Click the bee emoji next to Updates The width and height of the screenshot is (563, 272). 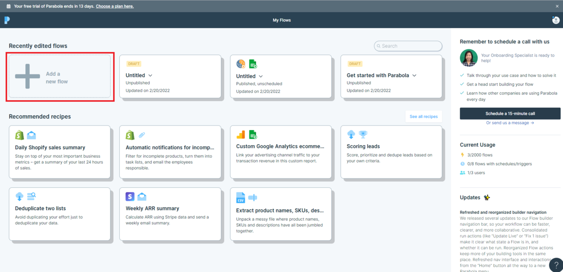pos(487,198)
